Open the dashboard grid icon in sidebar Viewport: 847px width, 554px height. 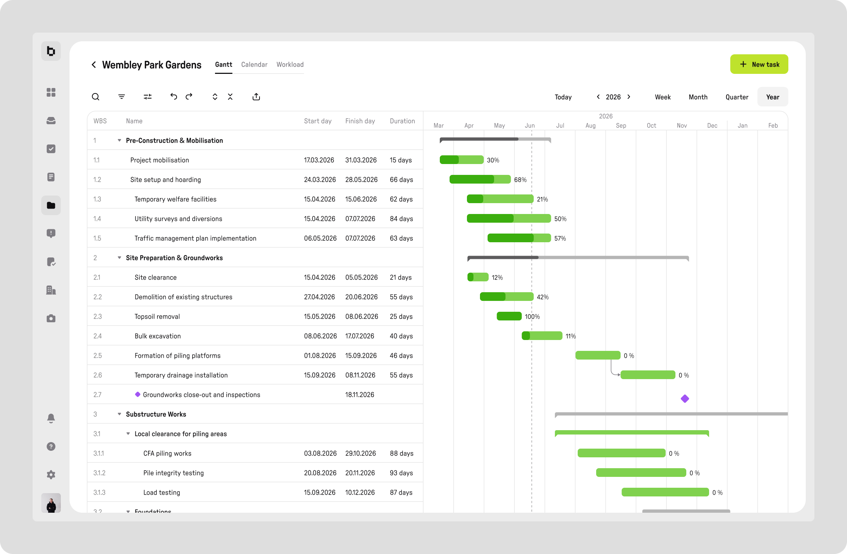click(51, 92)
